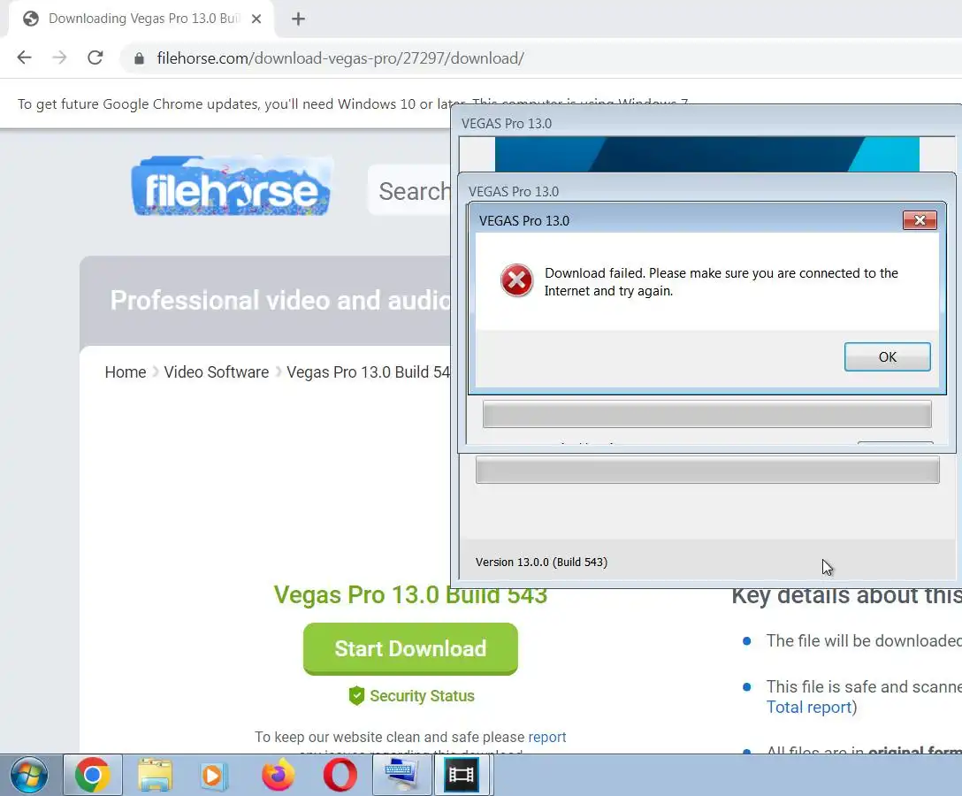Click the Version 13.0.0 (Build 543) text

(x=541, y=563)
